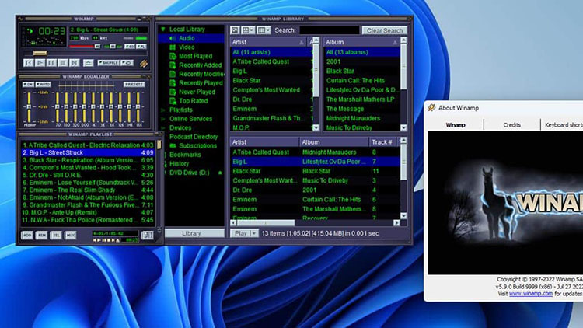Click the Recently Played view icon

173,83
